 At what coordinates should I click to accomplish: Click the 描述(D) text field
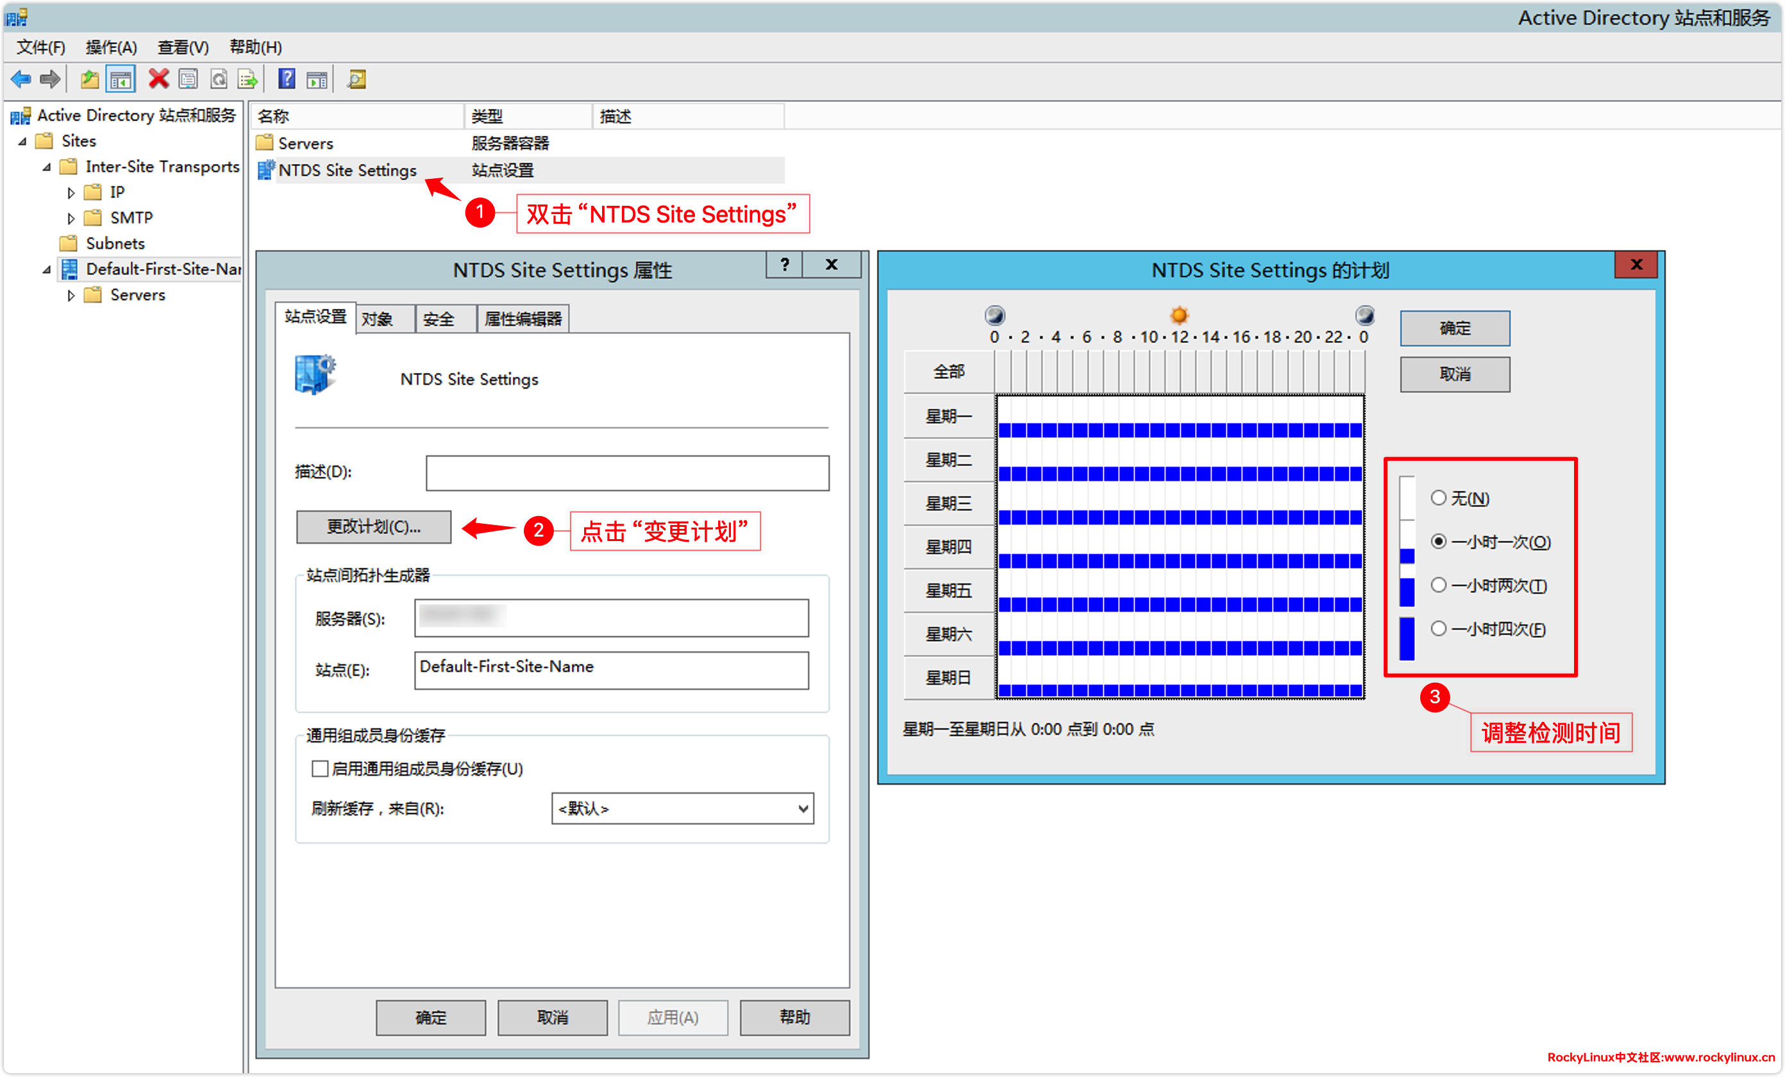pos(626,472)
